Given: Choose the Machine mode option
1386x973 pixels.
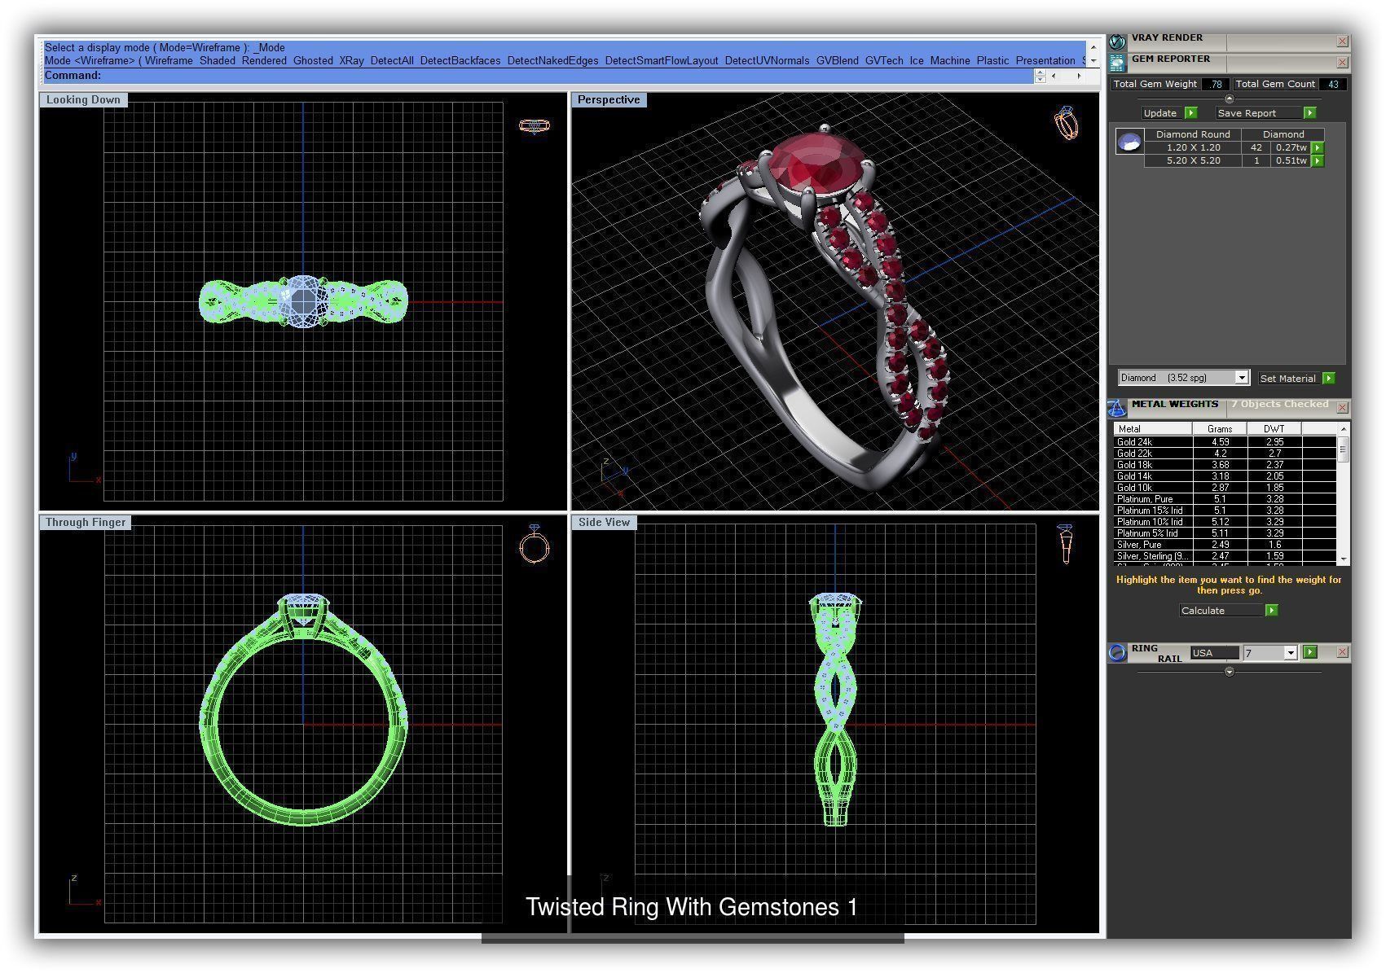Looking at the screenshot, I should (x=950, y=60).
